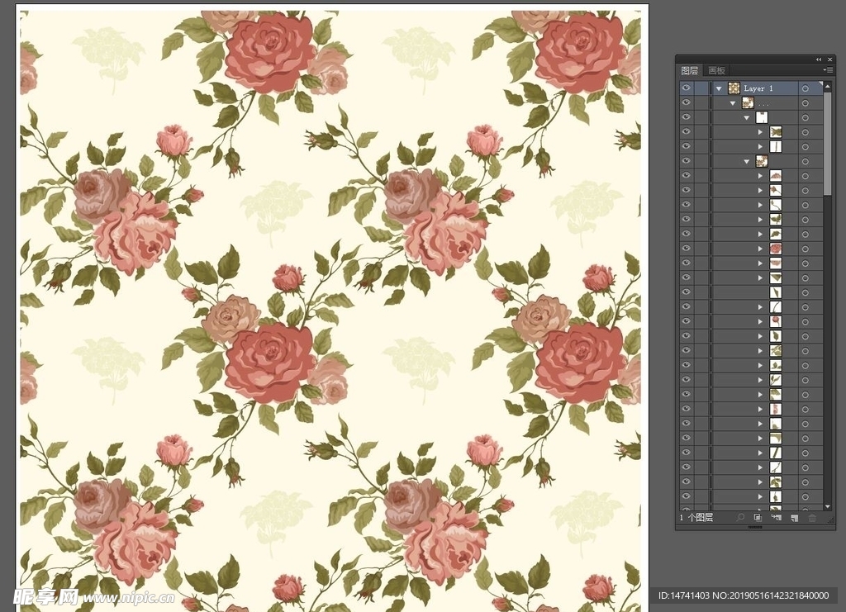Screen dimensions: 846x612
Task: Select the Layer 1 name text
Action: pyautogui.click(x=758, y=88)
